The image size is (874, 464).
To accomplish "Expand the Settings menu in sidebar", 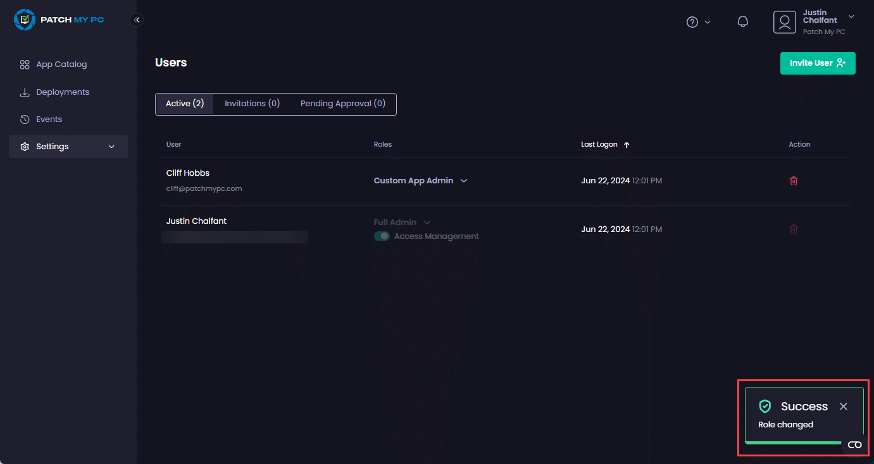I will [68, 147].
